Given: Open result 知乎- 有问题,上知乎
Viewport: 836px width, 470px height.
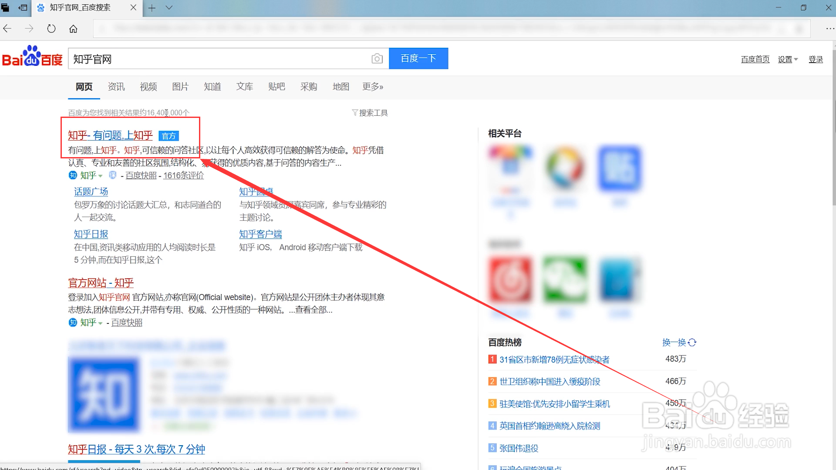Looking at the screenshot, I should (x=110, y=135).
